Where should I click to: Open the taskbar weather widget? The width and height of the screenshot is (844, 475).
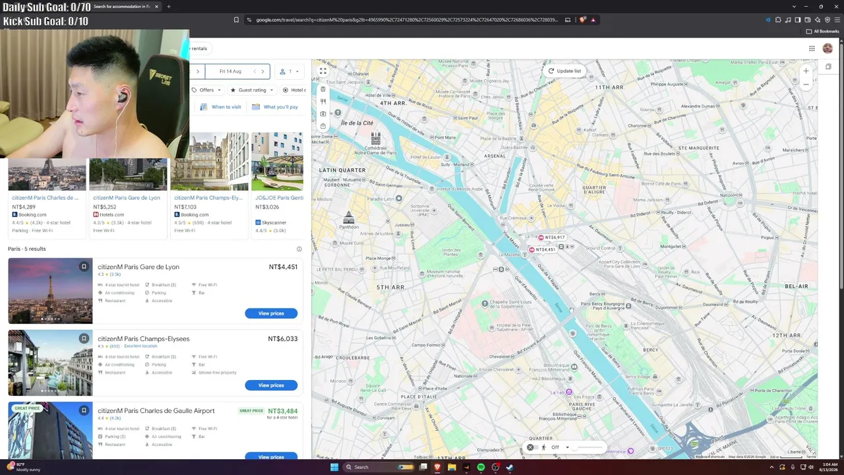click(x=24, y=467)
